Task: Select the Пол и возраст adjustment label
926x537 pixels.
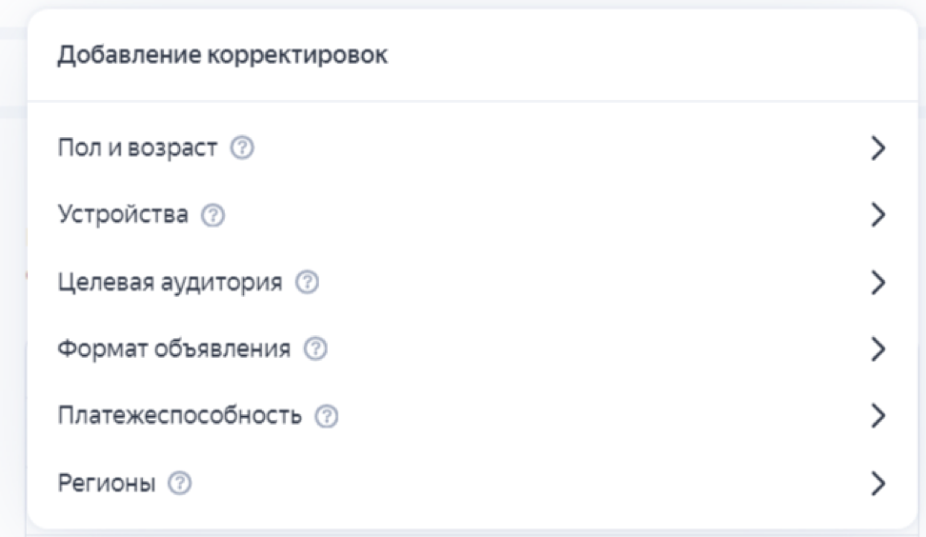Action: coord(137,149)
